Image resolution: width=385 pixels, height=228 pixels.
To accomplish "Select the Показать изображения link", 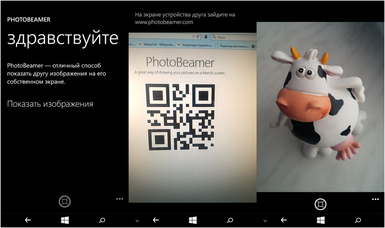I will pos(50,104).
